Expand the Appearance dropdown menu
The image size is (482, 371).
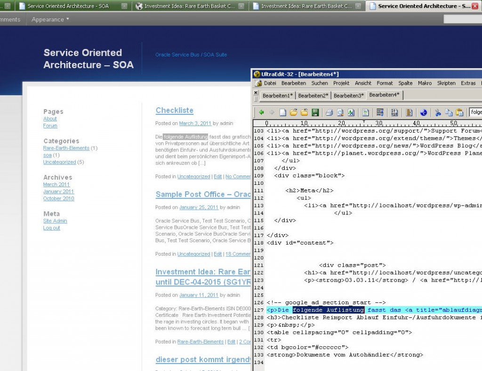tap(50, 19)
